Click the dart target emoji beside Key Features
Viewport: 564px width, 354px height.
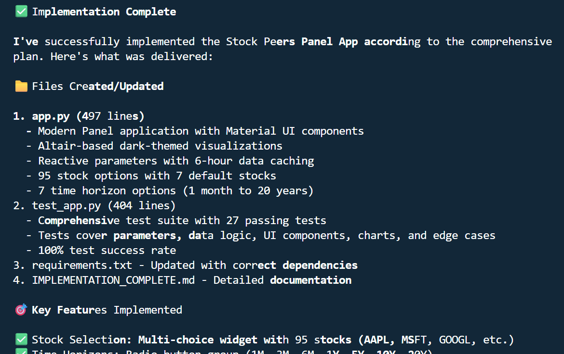point(21,310)
